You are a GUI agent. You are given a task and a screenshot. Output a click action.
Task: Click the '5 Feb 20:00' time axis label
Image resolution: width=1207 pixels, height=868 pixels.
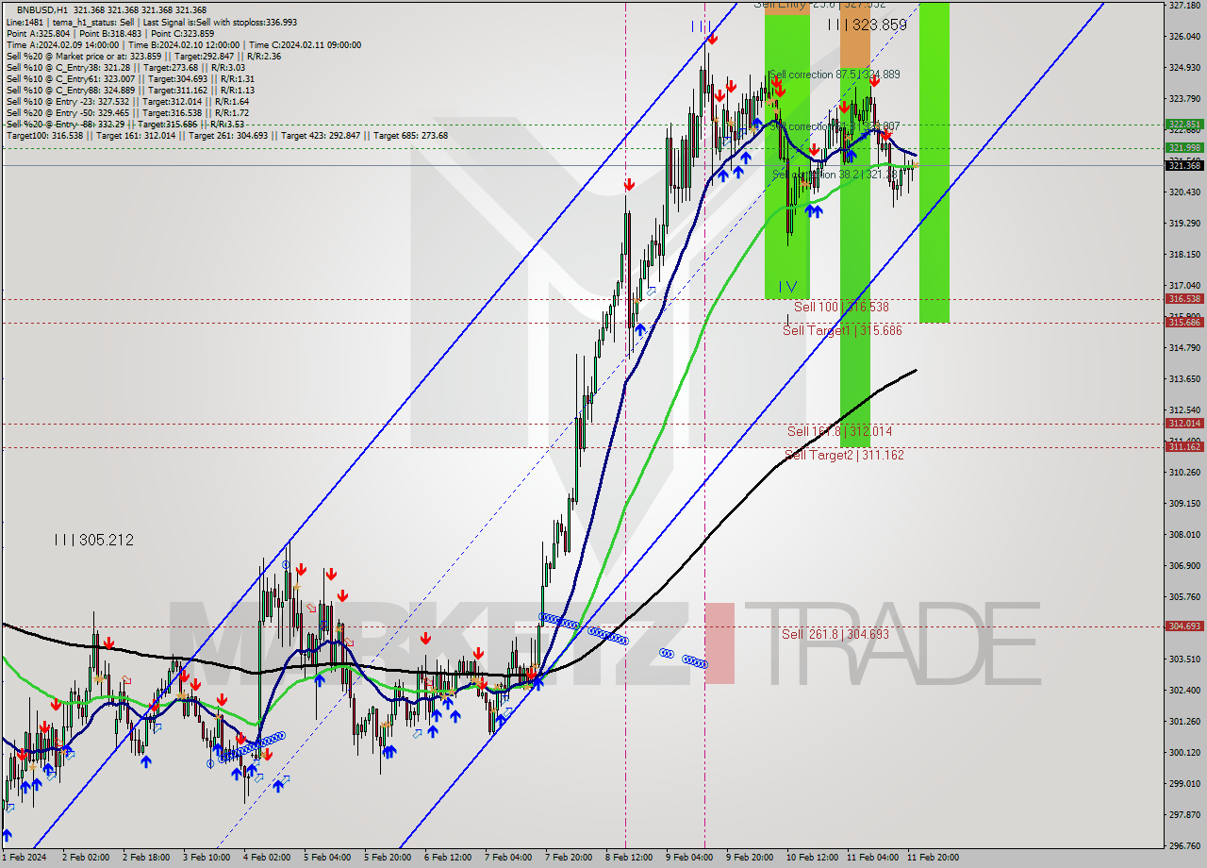388,858
